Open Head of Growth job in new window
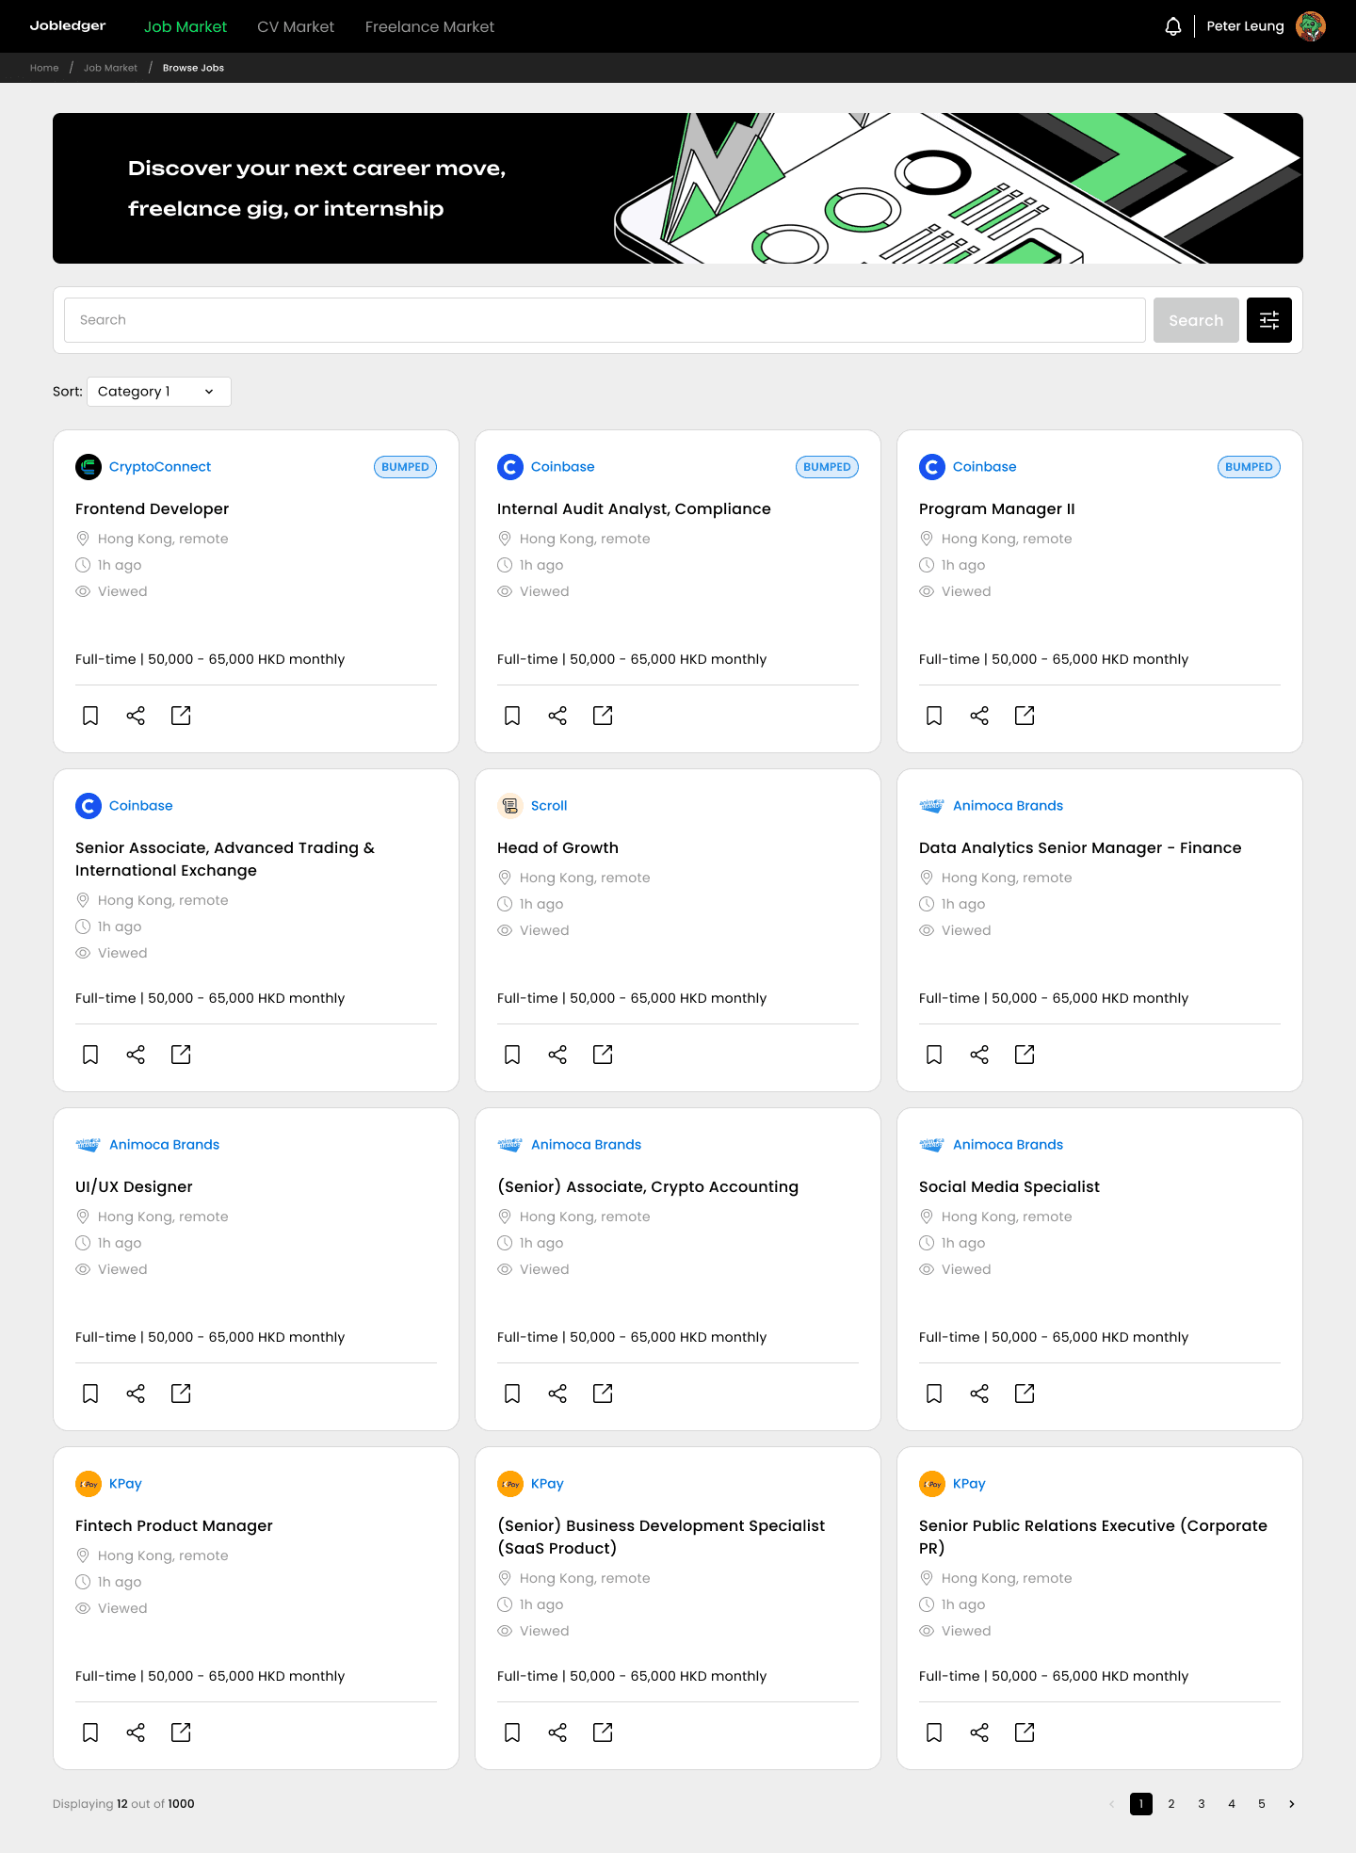 (603, 1055)
